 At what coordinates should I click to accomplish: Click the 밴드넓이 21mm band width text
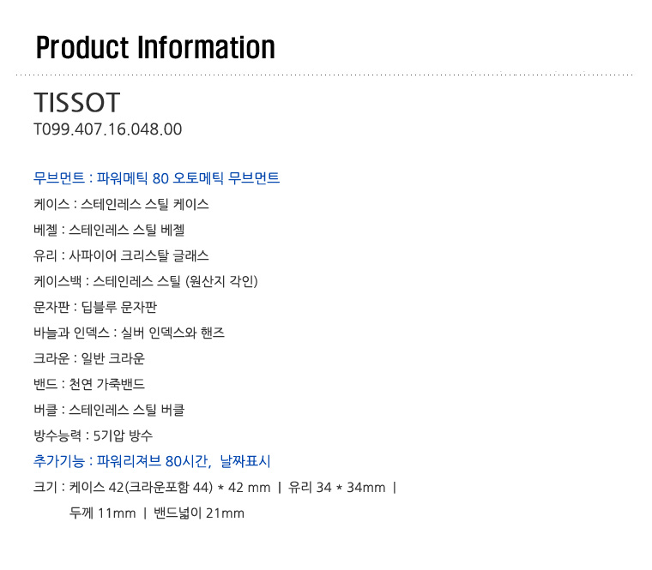coord(199,513)
